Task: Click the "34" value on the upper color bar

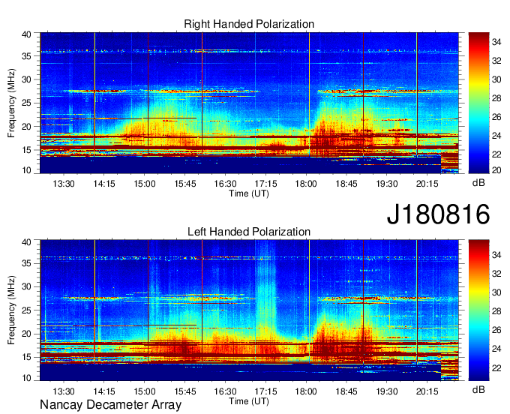Action: [x=496, y=42]
